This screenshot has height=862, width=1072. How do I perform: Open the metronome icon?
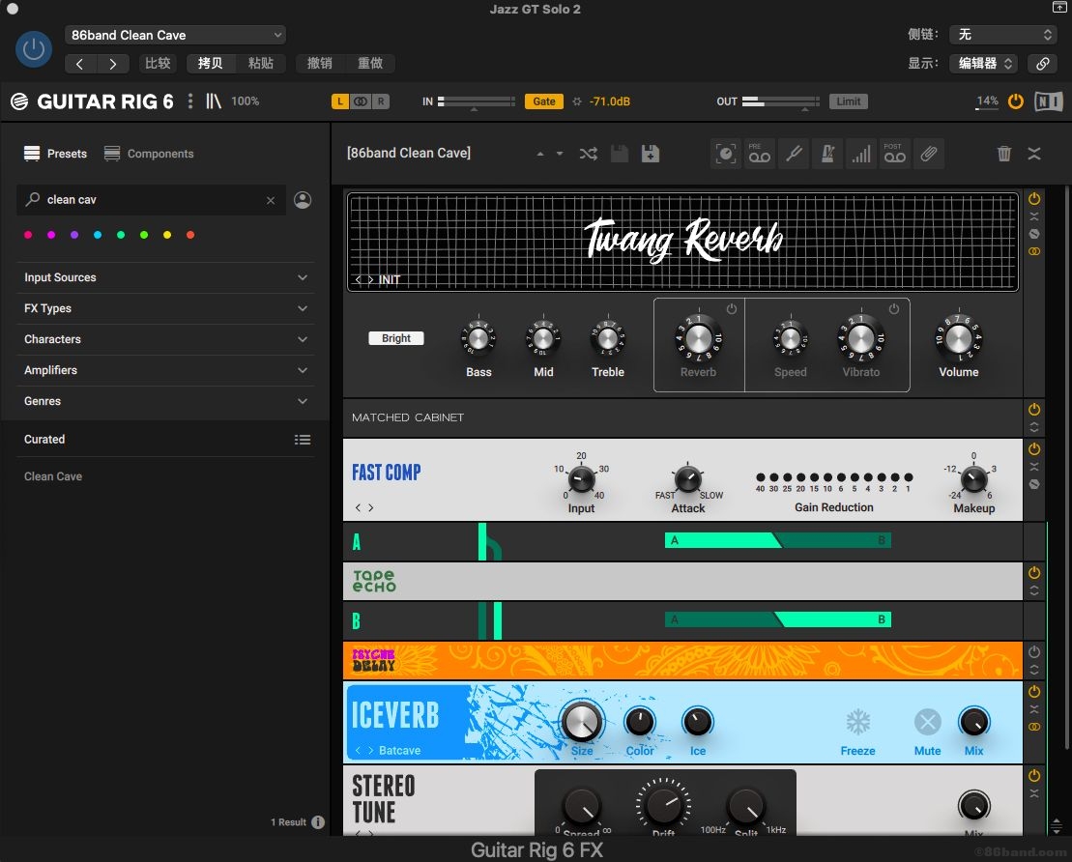[826, 154]
